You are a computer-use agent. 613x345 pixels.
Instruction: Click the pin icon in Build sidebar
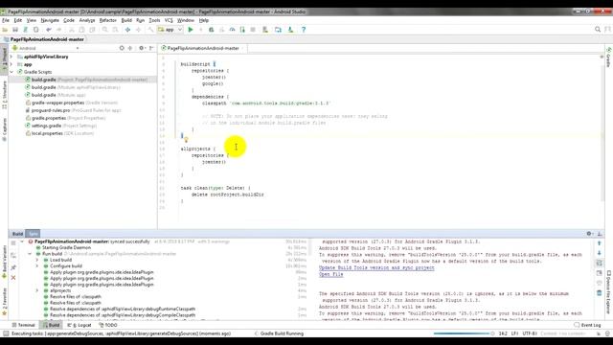coord(13,267)
